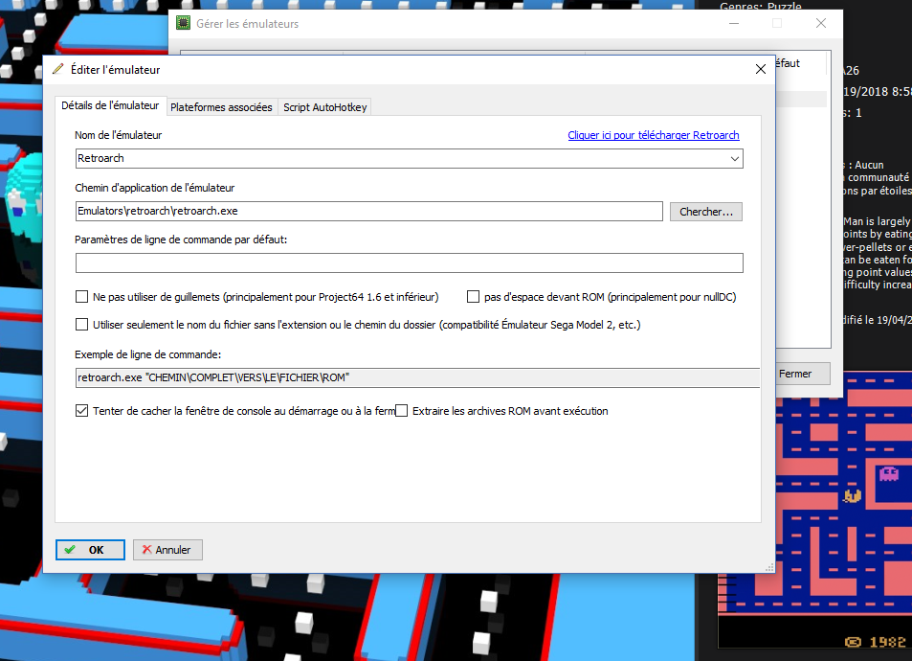Viewport: 912px width, 661px height.
Task: Minimize the Gérer les émulateurs window
Action: 734,23
